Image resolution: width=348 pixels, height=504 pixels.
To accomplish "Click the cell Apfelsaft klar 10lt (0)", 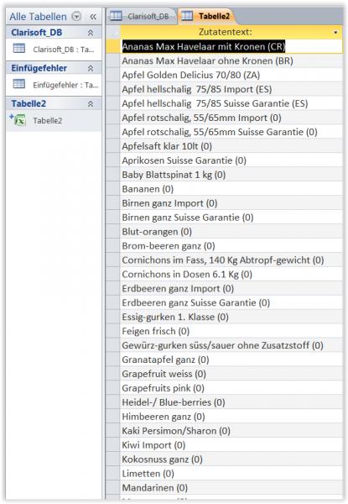I will pyautogui.click(x=231, y=146).
